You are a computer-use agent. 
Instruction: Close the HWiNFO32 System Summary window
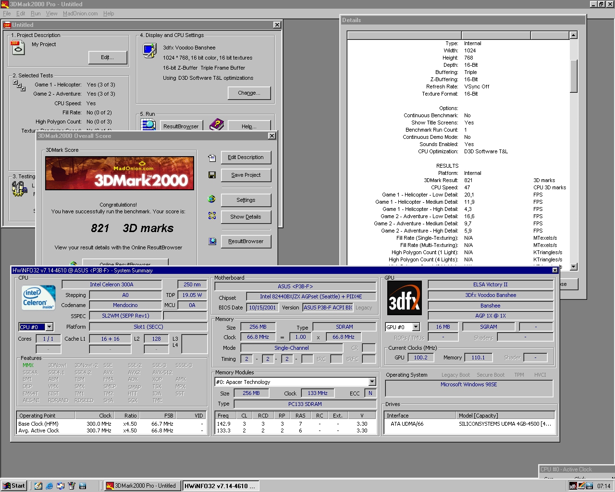pos(555,271)
